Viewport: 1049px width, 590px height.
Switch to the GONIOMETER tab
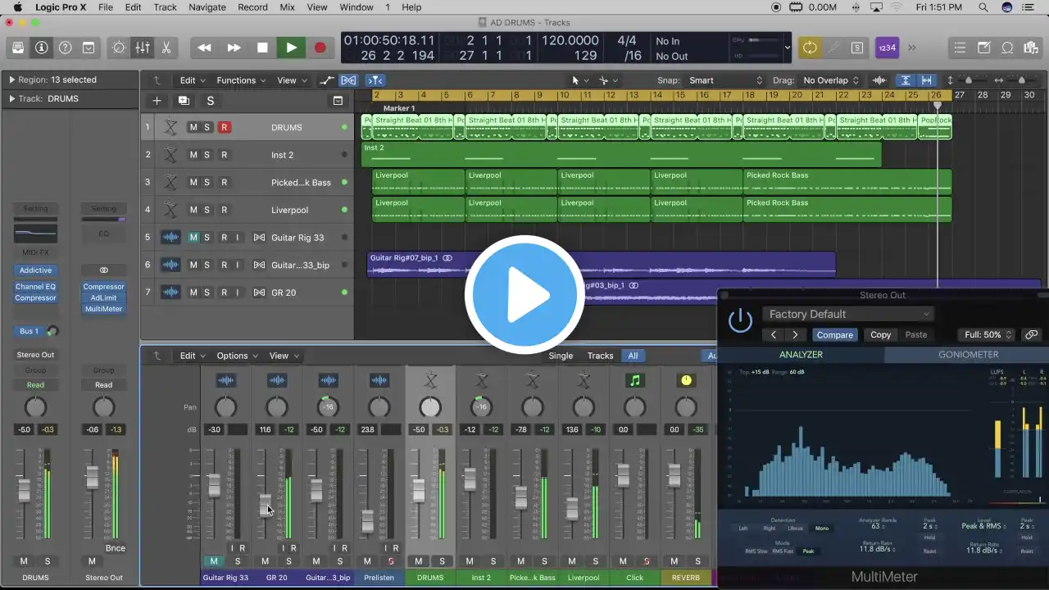968,355
